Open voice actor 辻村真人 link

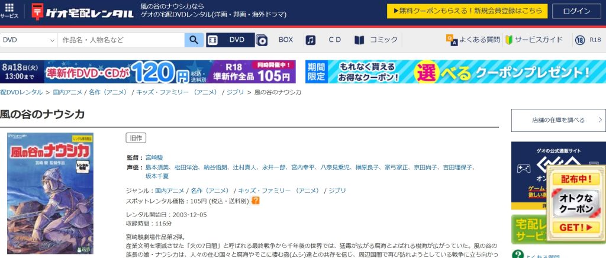[x=244, y=167]
